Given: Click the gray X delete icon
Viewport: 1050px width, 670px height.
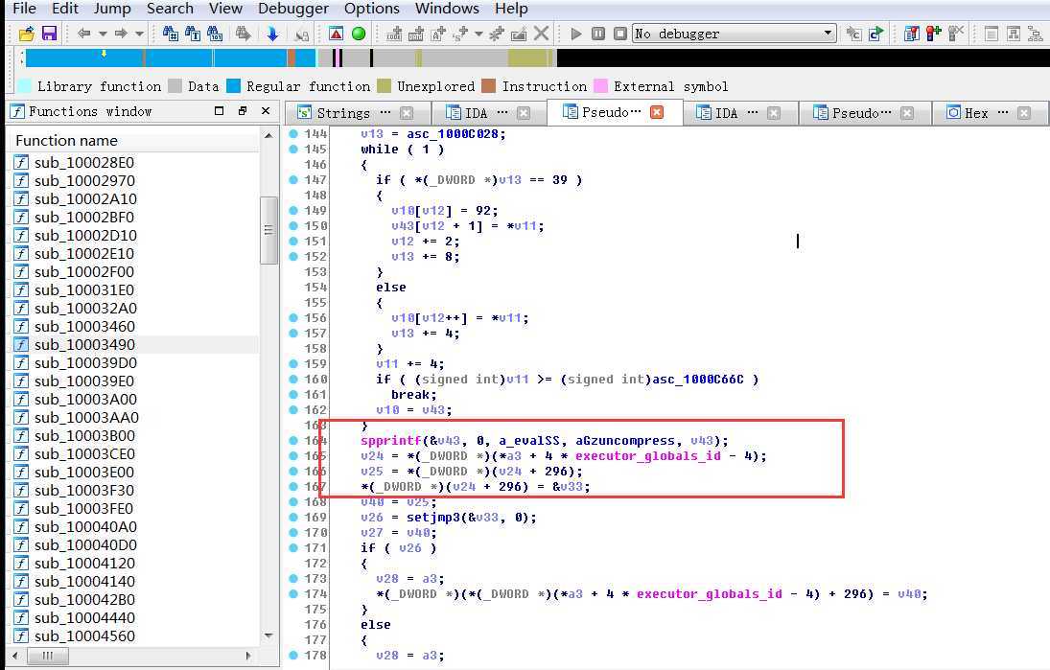Looking at the screenshot, I should click(542, 34).
